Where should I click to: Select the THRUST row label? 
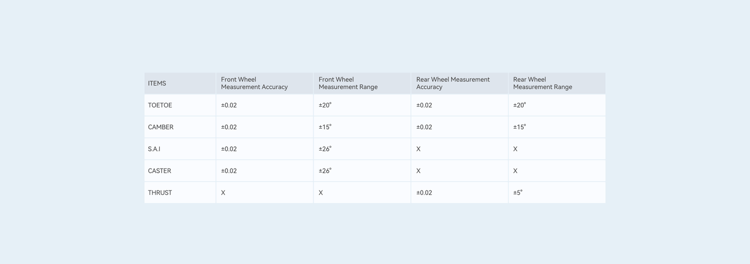click(x=160, y=192)
